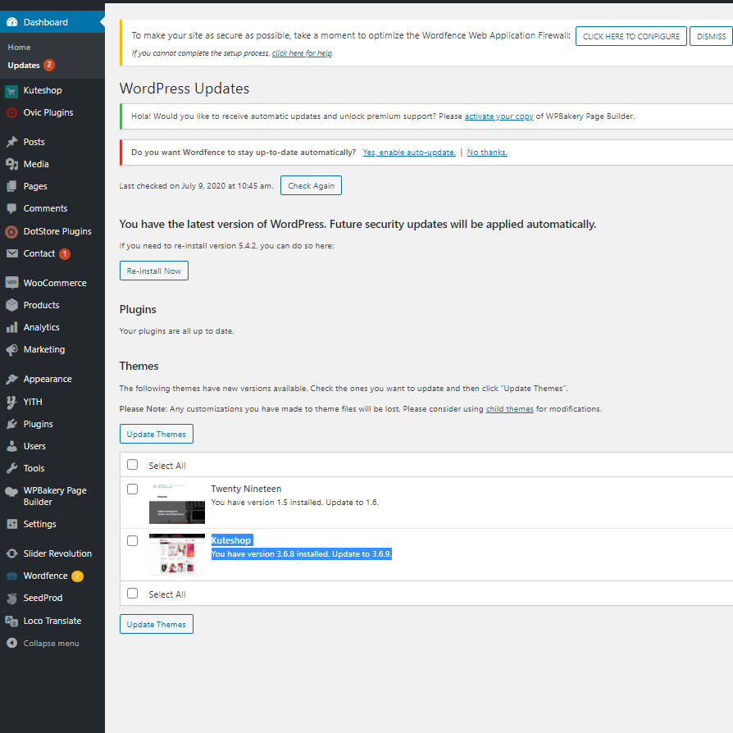
Task: Open the 'child themes' link
Action: click(509, 409)
